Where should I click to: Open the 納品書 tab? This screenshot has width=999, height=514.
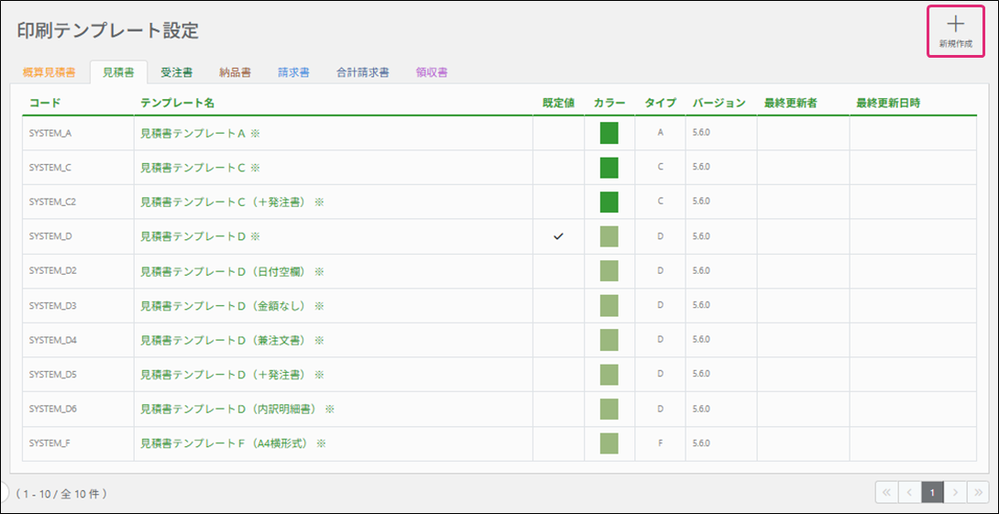coord(235,72)
